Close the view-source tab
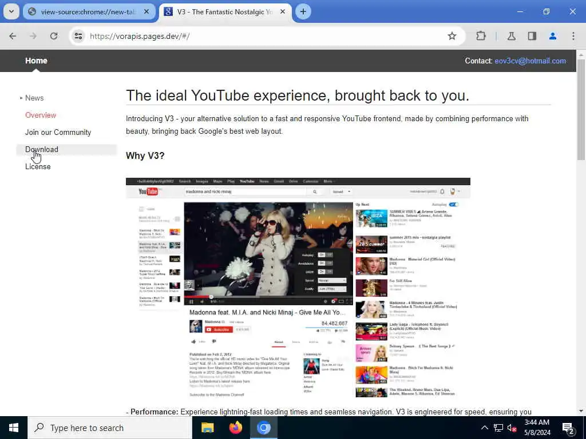Viewport: 586px width, 439px height. click(146, 11)
